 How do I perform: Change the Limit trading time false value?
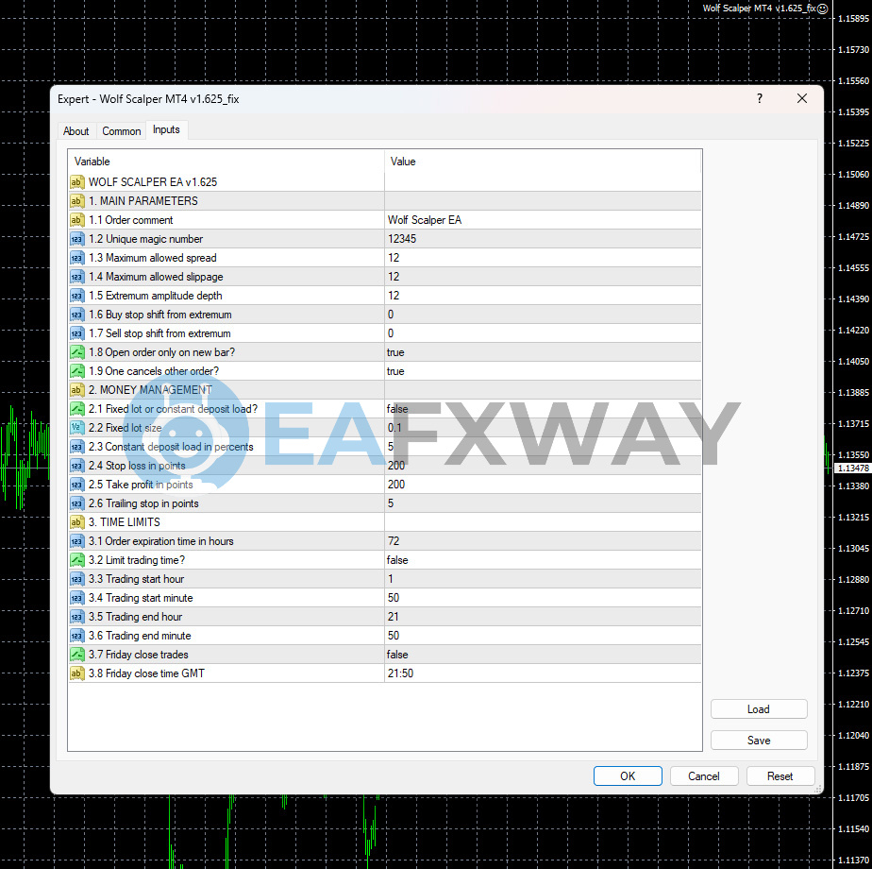coord(543,560)
